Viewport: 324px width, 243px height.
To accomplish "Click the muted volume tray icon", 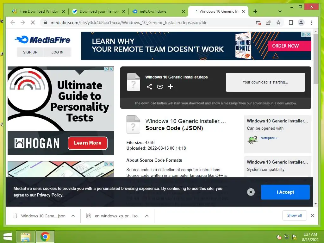I will 279,237.
